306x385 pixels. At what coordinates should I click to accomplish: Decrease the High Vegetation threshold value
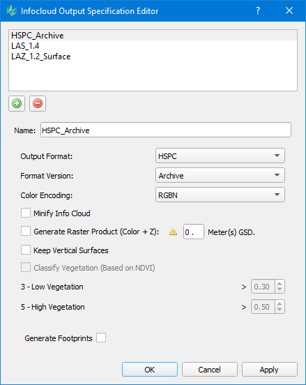coord(280,310)
